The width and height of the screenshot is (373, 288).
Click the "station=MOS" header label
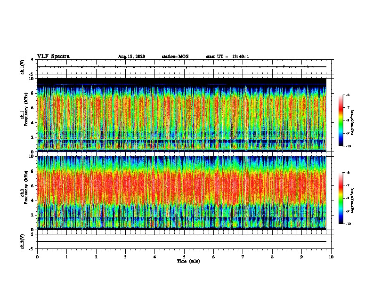(x=175, y=56)
